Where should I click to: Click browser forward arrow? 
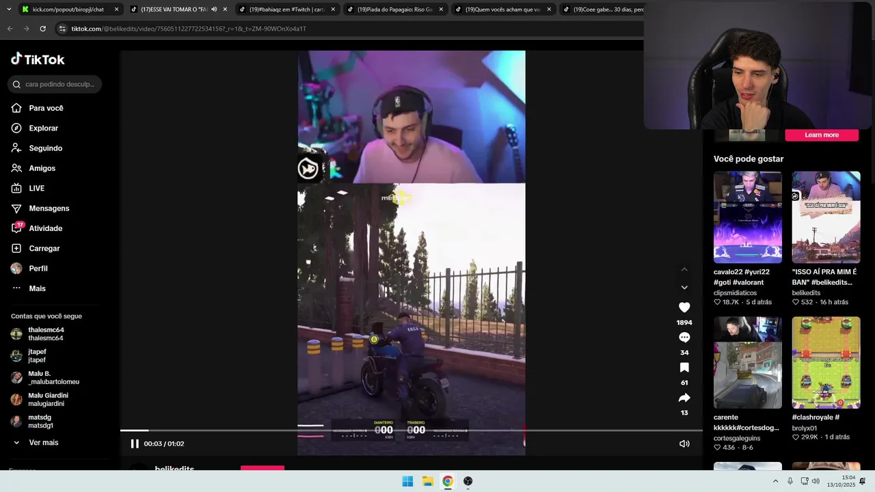26,29
